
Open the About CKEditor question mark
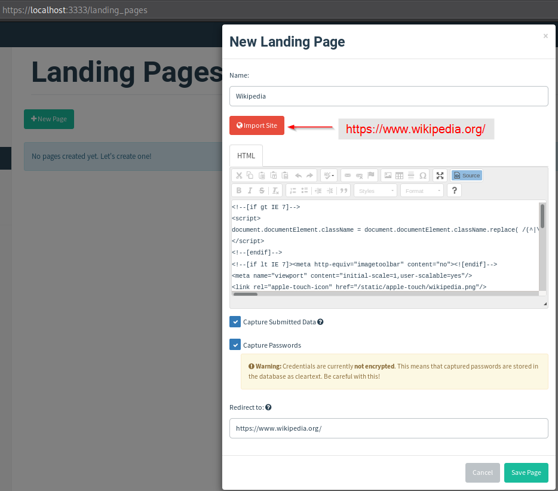pos(455,191)
